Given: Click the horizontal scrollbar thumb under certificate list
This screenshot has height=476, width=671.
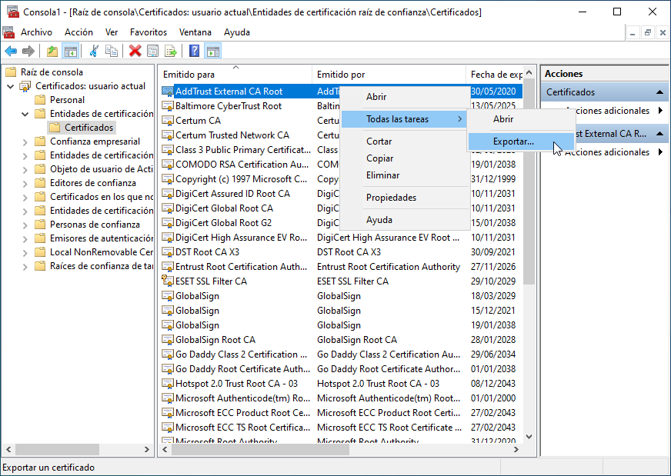Looking at the screenshot, I should (260, 449).
